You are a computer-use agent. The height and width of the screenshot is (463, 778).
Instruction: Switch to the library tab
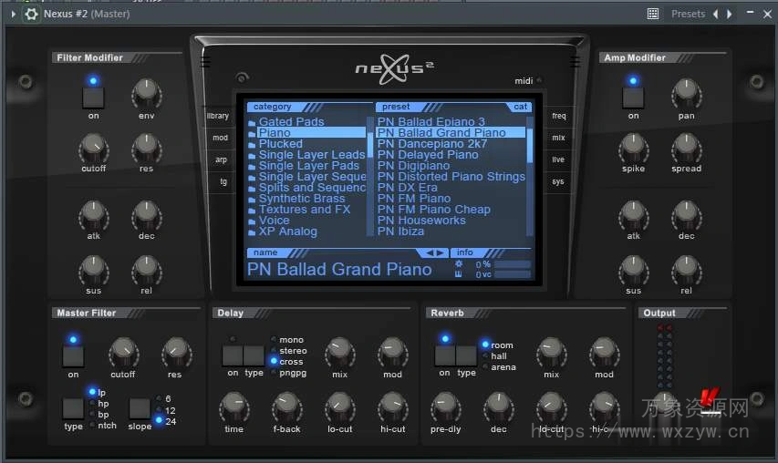pyautogui.click(x=218, y=116)
